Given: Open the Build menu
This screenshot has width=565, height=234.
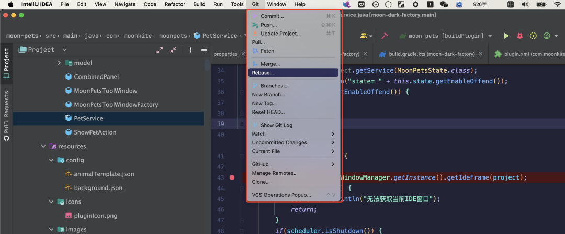Looking at the screenshot, I should 199,4.
